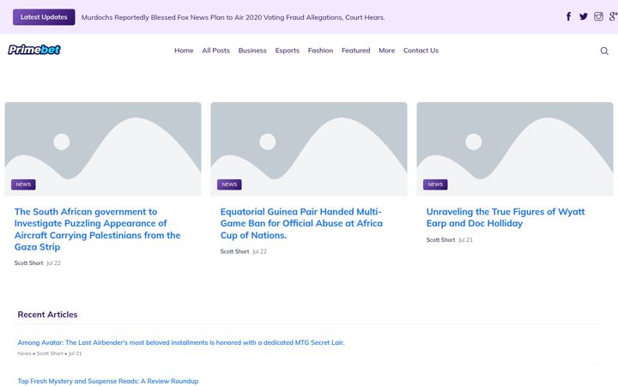Go to the Primebet logo homepage
This screenshot has height=386, width=618.
click(x=34, y=50)
